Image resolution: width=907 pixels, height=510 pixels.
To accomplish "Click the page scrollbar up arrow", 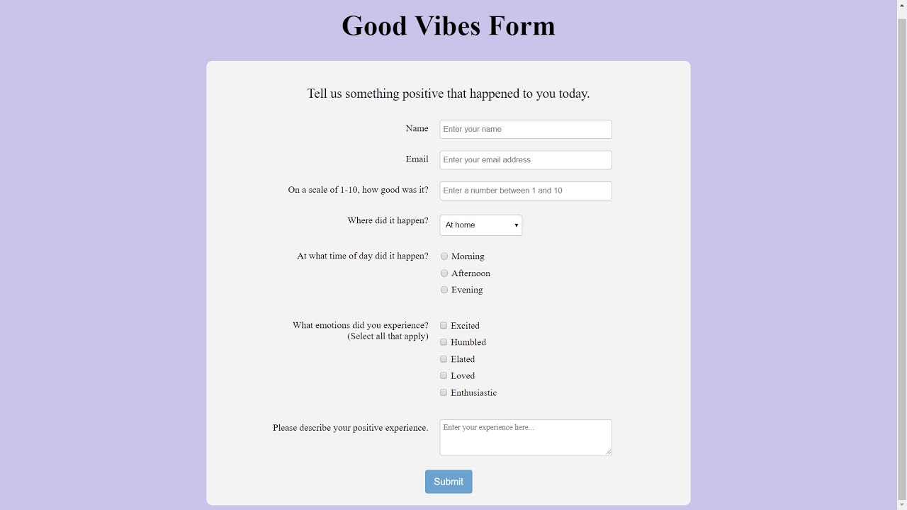I will click(x=902, y=5).
